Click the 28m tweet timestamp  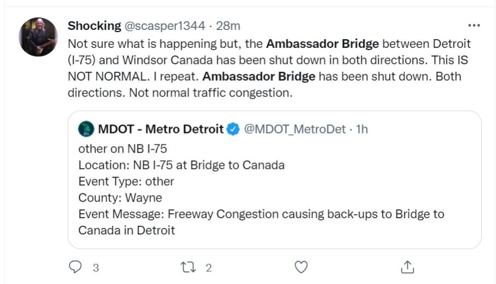pyautogui.click(x=229, y=26)
